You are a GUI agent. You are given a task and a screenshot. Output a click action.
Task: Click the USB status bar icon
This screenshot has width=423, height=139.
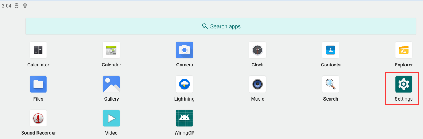(25, 5)
